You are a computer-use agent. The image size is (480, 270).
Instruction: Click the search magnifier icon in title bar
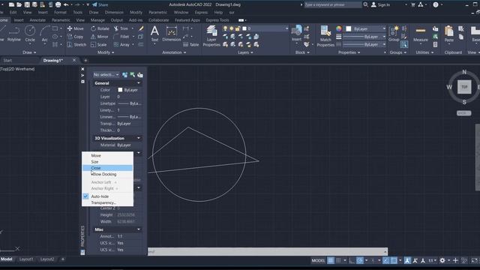[365, 4]
